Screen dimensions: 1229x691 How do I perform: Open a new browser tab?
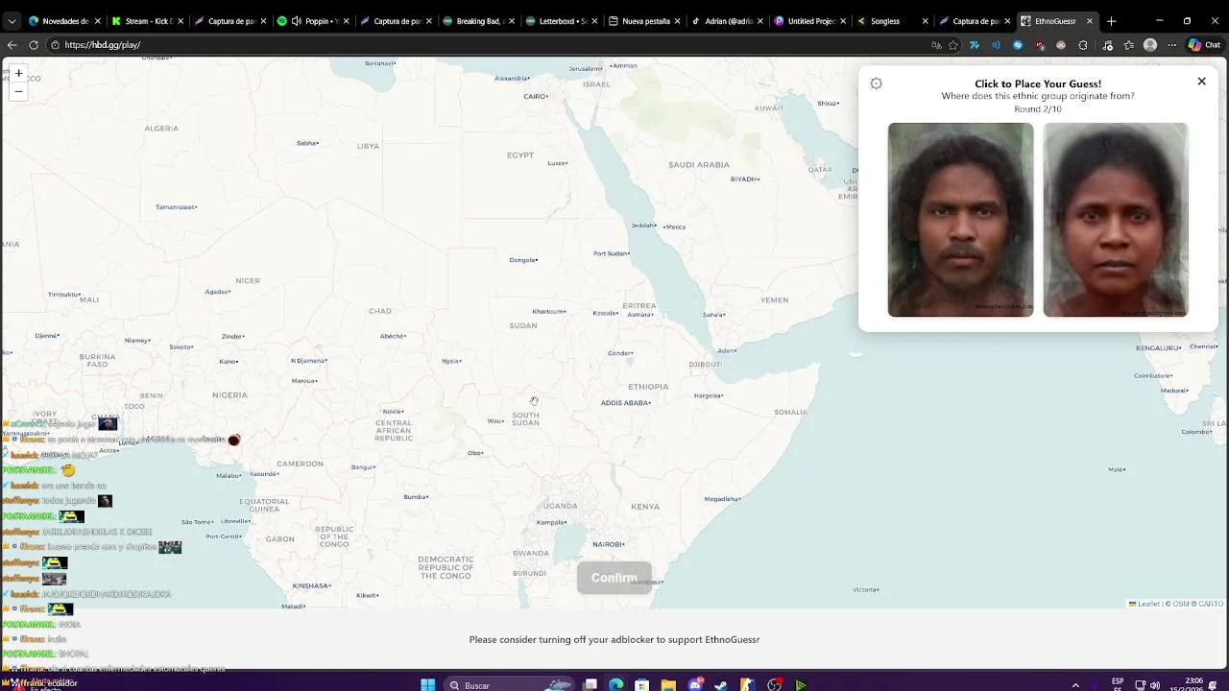[x=1111, y=21]
